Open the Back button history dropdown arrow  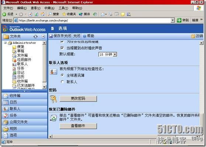[16, 14]
